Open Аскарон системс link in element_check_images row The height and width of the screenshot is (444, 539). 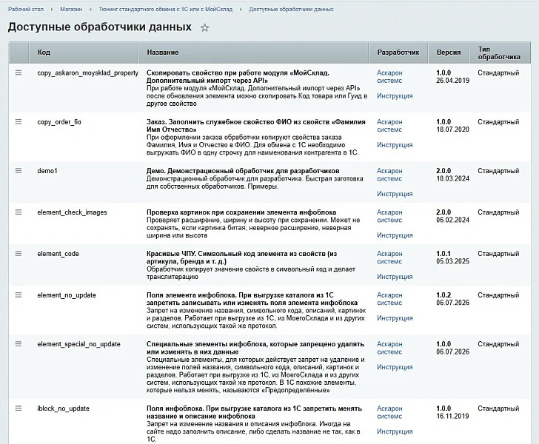389,216
